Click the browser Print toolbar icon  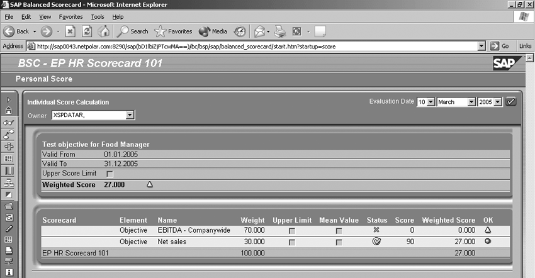point(280,31)
